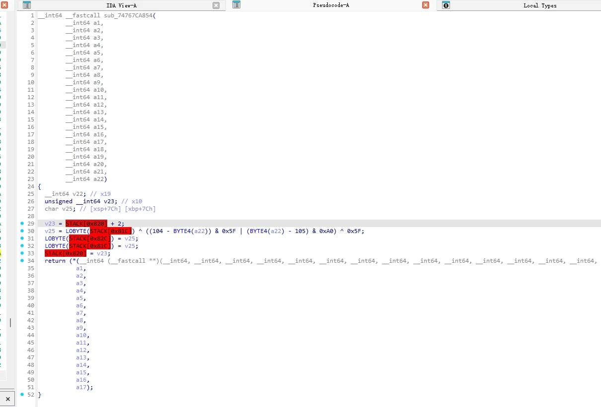Click the IDA View-A tab icon
The image size is (601, 407).
pos(27,5)
